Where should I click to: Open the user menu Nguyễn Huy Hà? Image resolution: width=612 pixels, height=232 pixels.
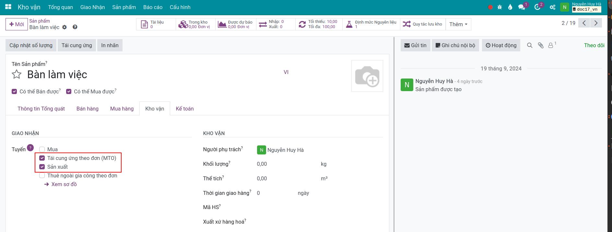[581, 7]
